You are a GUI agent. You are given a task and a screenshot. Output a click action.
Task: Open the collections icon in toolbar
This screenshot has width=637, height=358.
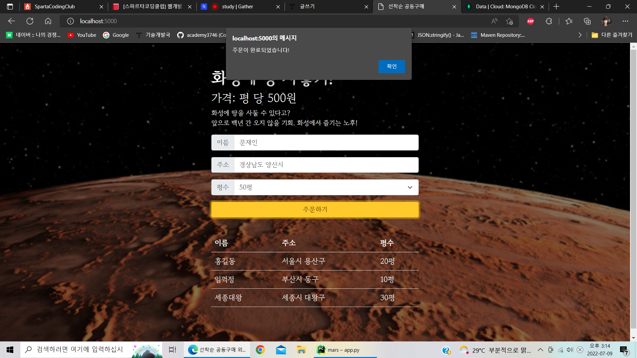(587, 21)
